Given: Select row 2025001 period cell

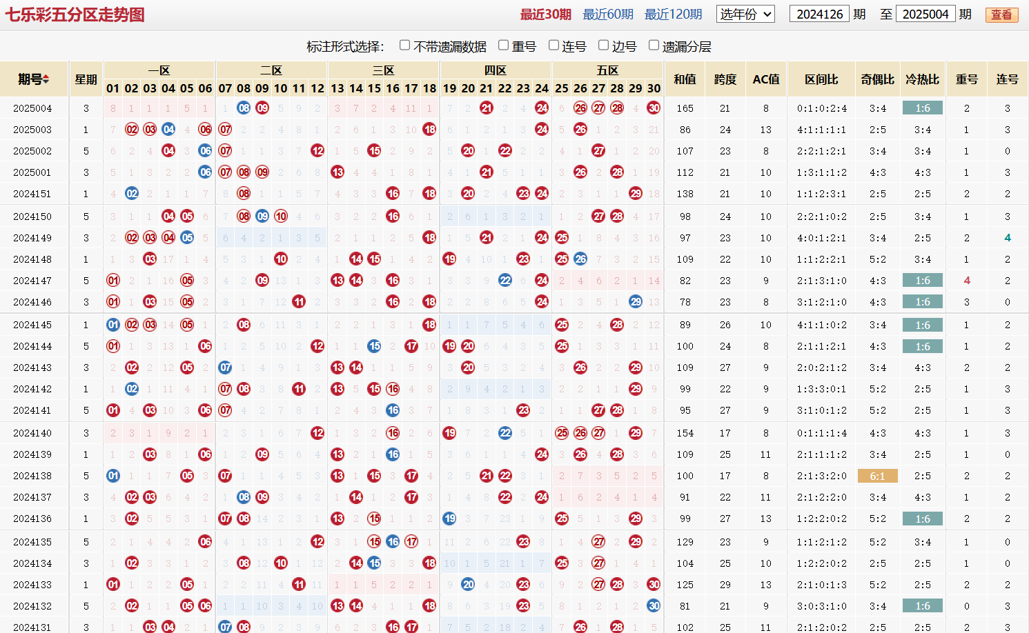Looking at the screenshot, I should (32, 172).
